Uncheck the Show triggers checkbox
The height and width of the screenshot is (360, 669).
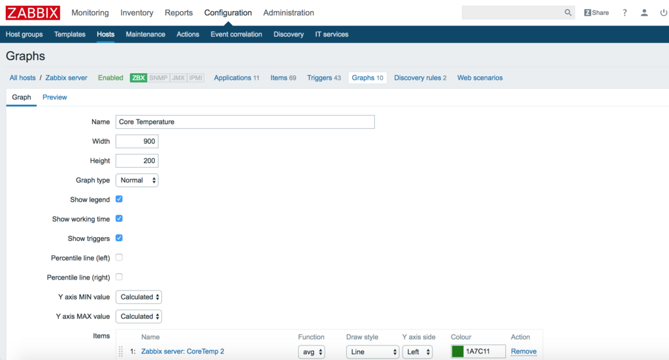click(119, 238)
